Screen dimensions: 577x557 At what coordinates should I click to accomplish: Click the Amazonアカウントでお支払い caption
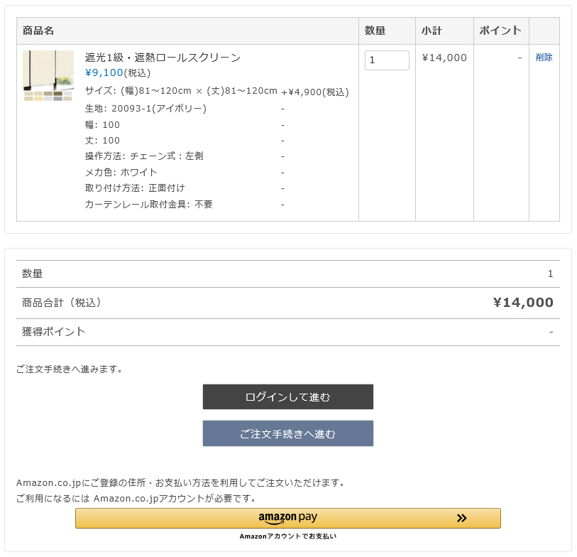click(287, 536)
